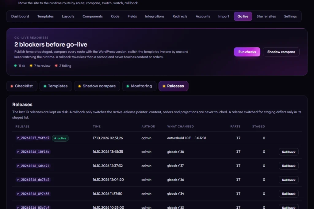Click the '11 ok' status indicator

click(20, 66)
